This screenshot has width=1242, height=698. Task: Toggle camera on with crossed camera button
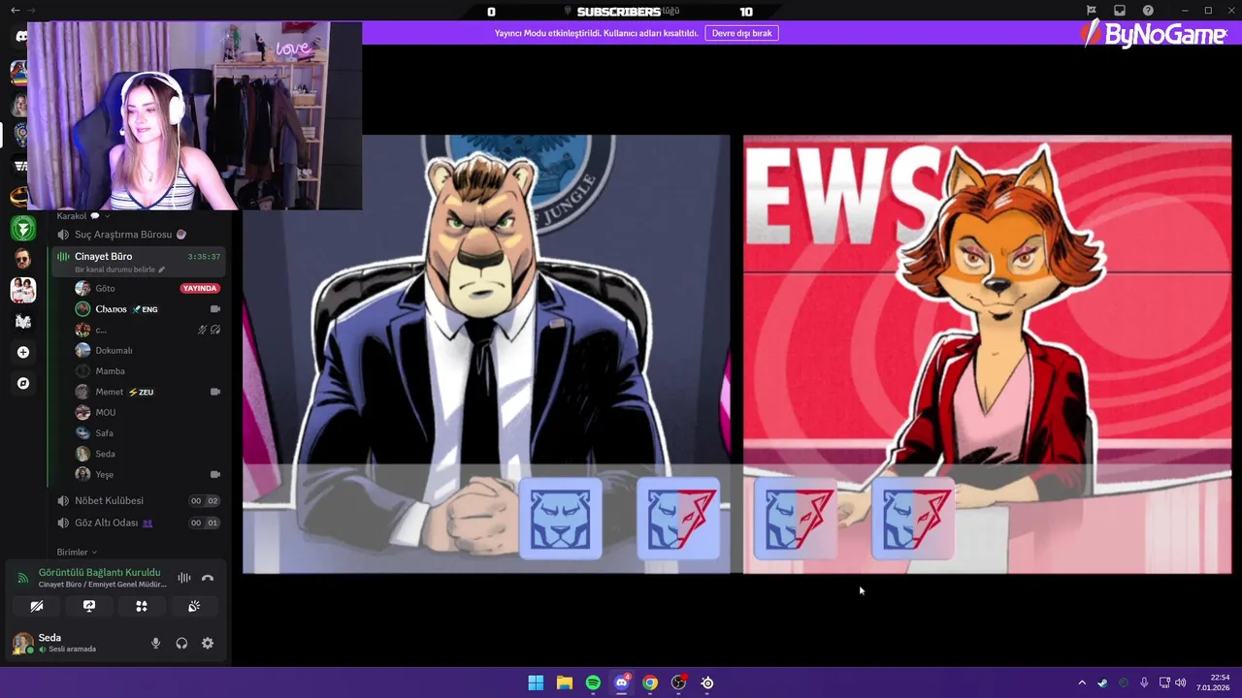[37, 606]
